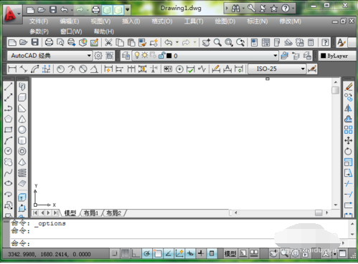Viewport: 358px width, 264px height.
Task: Open the Workspace settings gear icon
Action: tap(98, 56)
